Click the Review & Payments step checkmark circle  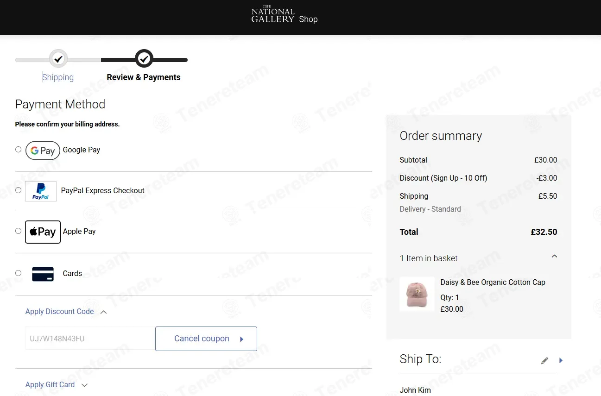pos(144,59)
